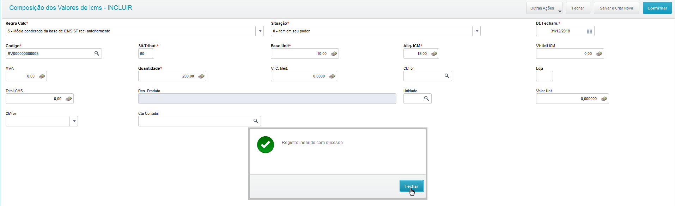Viewport: 675px width, 206px height.
Task: Close the success message dialog
Action: [x=411, y=186]
